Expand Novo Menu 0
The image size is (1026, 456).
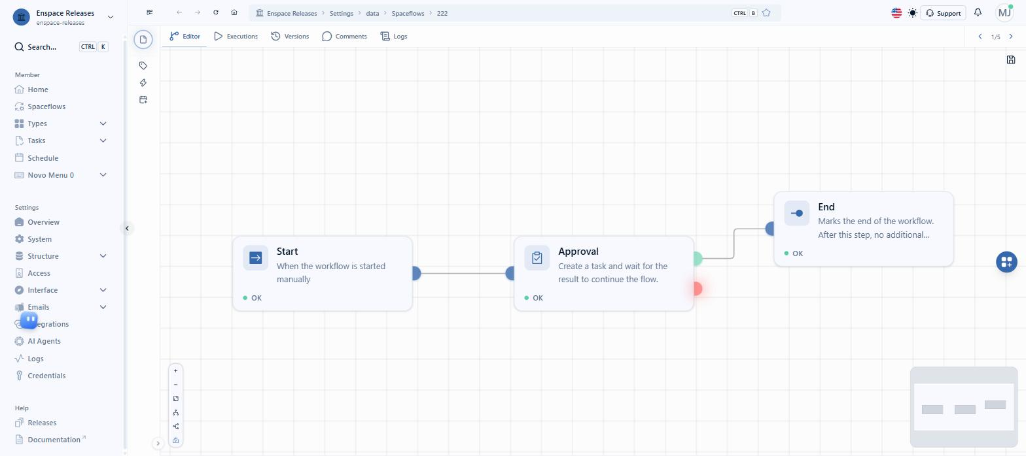point(103,175)
